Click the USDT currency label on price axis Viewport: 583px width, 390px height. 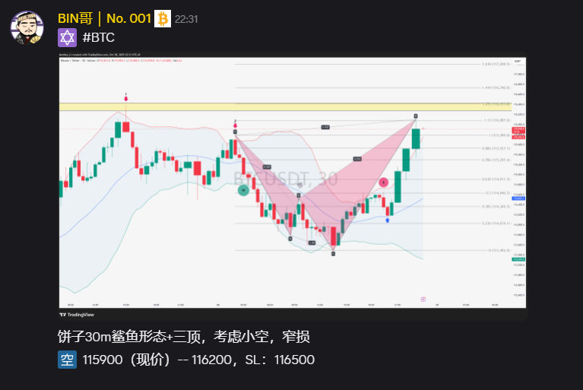tap(517, 61)
